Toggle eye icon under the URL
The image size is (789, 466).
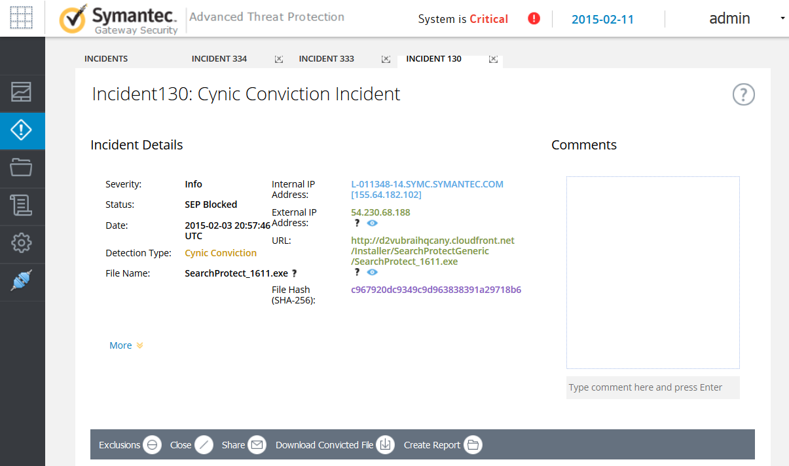click(x=372, y=272)
